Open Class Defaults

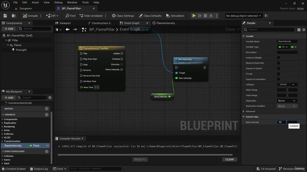click(150, 16)
